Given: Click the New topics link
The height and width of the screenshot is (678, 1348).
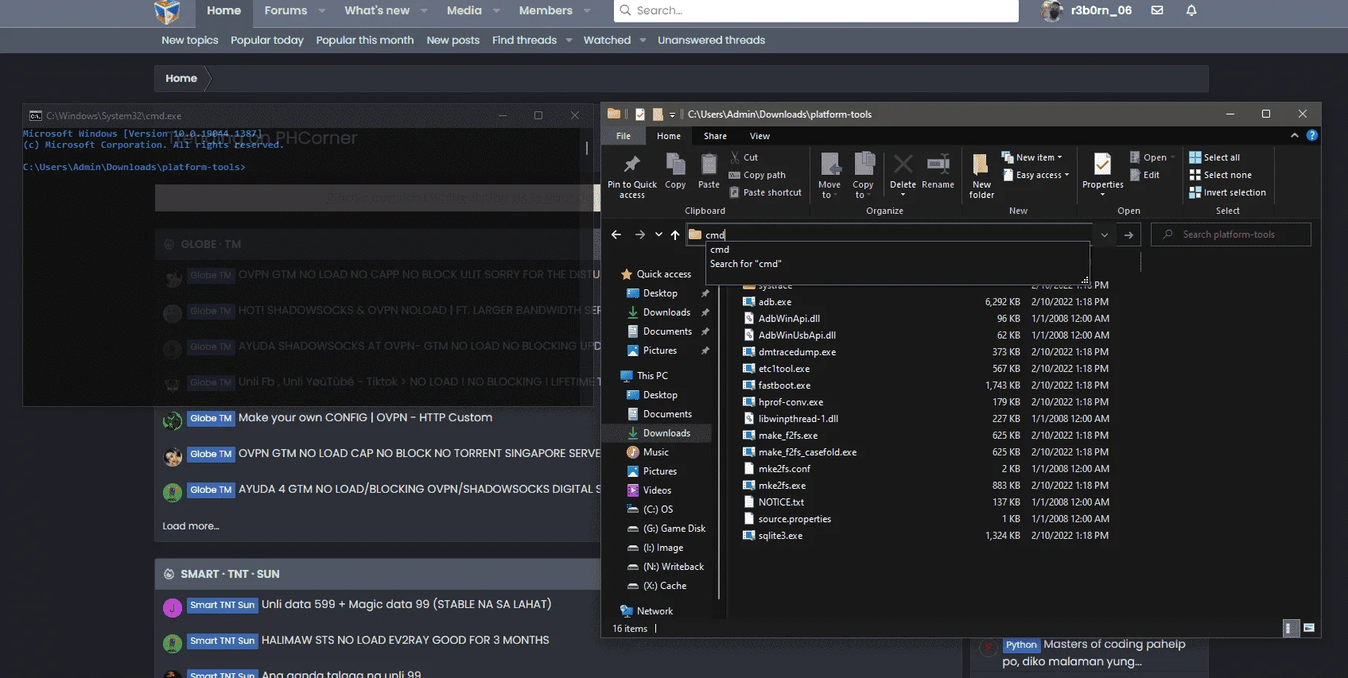Looking at the screenshot, I should [x=190, y=40].
